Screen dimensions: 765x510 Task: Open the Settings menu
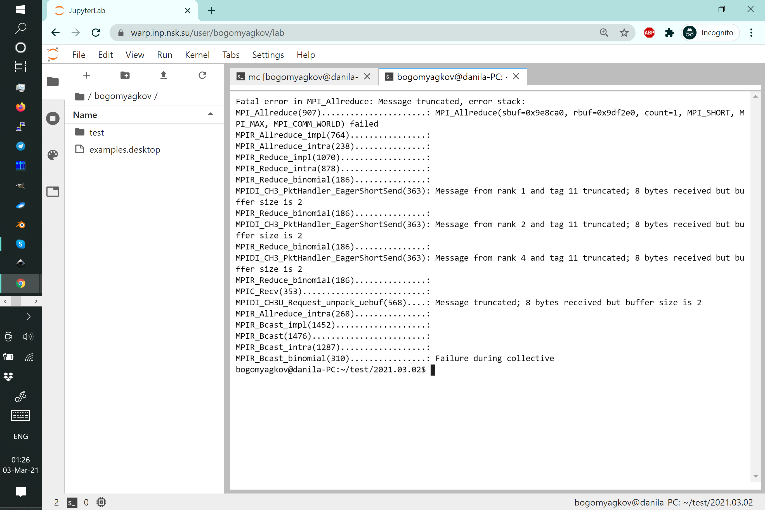click(268, 55)
